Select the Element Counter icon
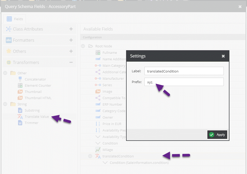This screenshot has width=247, height=174. (20, 85)
